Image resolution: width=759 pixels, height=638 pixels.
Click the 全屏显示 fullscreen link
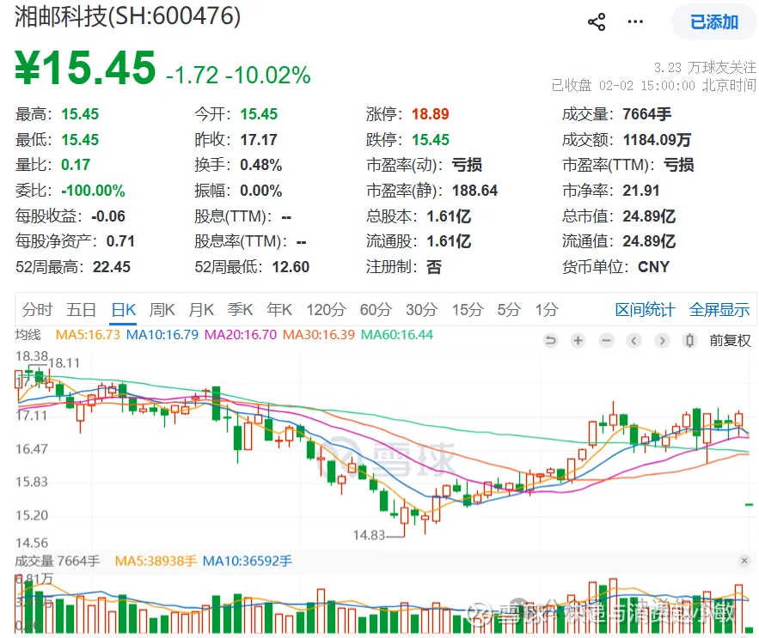(x=719, y=310)
